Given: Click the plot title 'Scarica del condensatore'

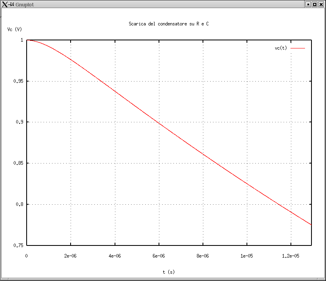Looking at the screenshot, I should [169, 24].
